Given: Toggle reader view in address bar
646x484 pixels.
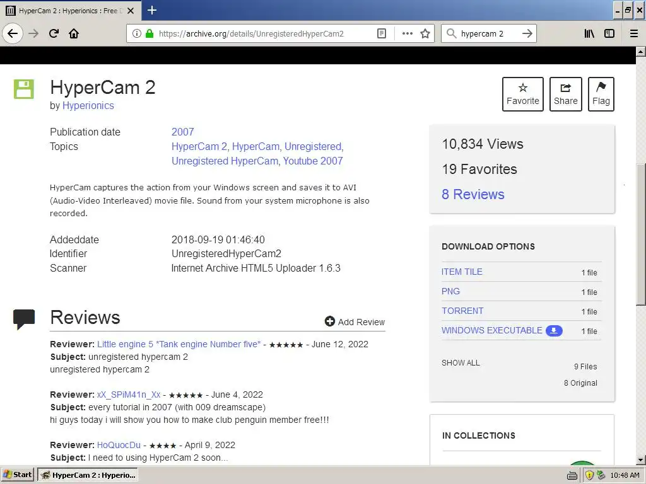Looking at the screenshot, I should (x=382, y=34).
